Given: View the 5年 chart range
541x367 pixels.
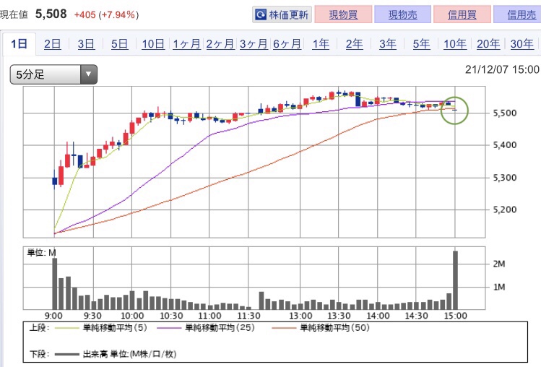Looking at the screenshot, I should 421,44.
